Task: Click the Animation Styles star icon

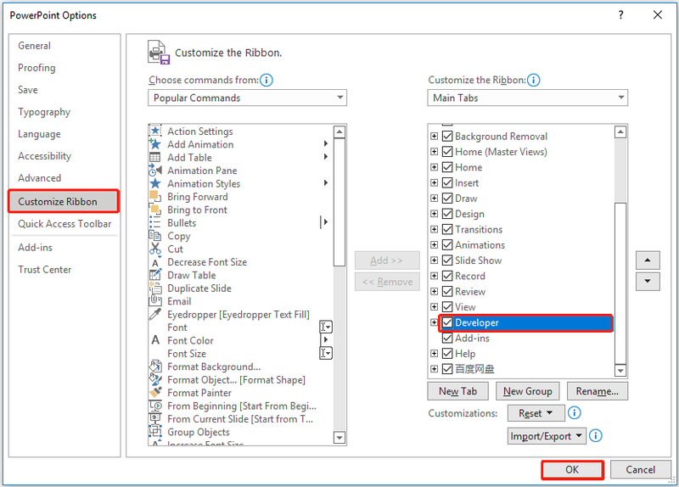Action: (155, 183)
